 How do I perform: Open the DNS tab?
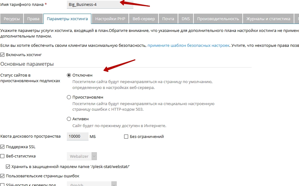pyautogui.click(x=186, y=19)
